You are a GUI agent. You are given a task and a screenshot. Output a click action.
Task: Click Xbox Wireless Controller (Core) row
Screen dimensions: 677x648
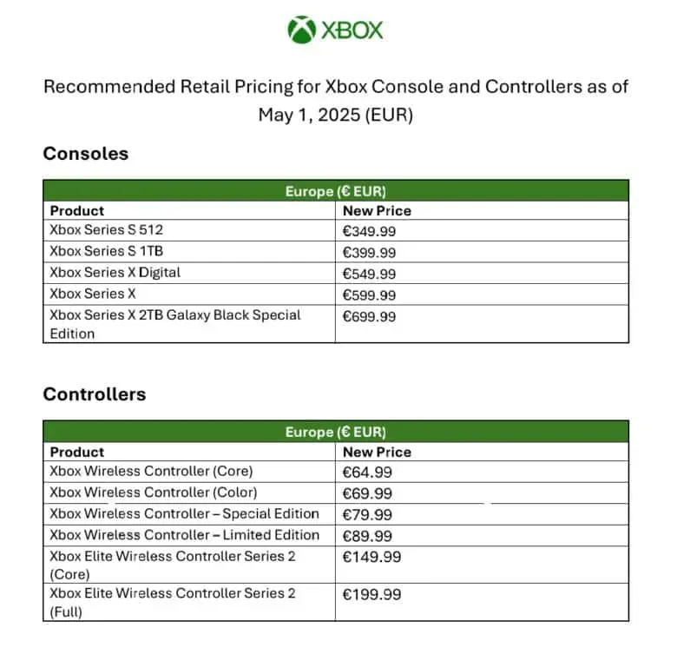[x=151, y=472]
